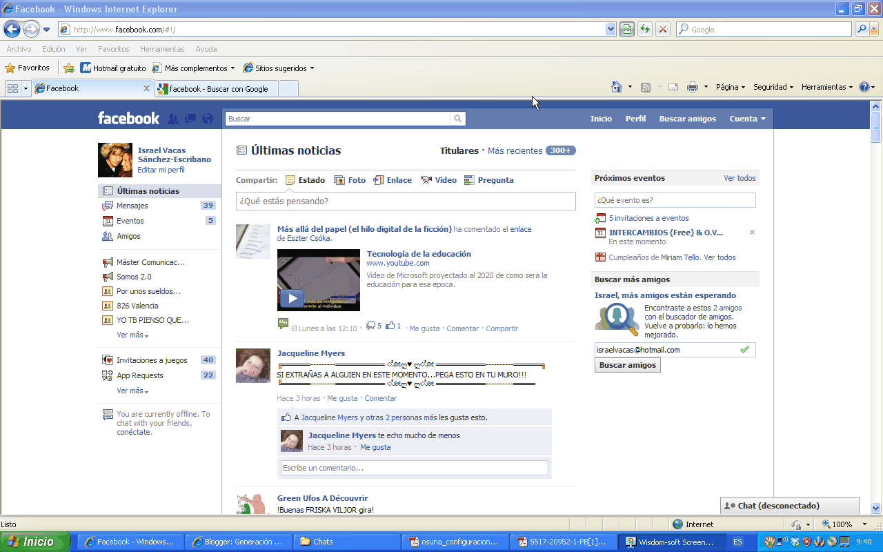Click the Google search magnifier button
The height and width of the screenshot is (552, 883).
coord(861,29)
